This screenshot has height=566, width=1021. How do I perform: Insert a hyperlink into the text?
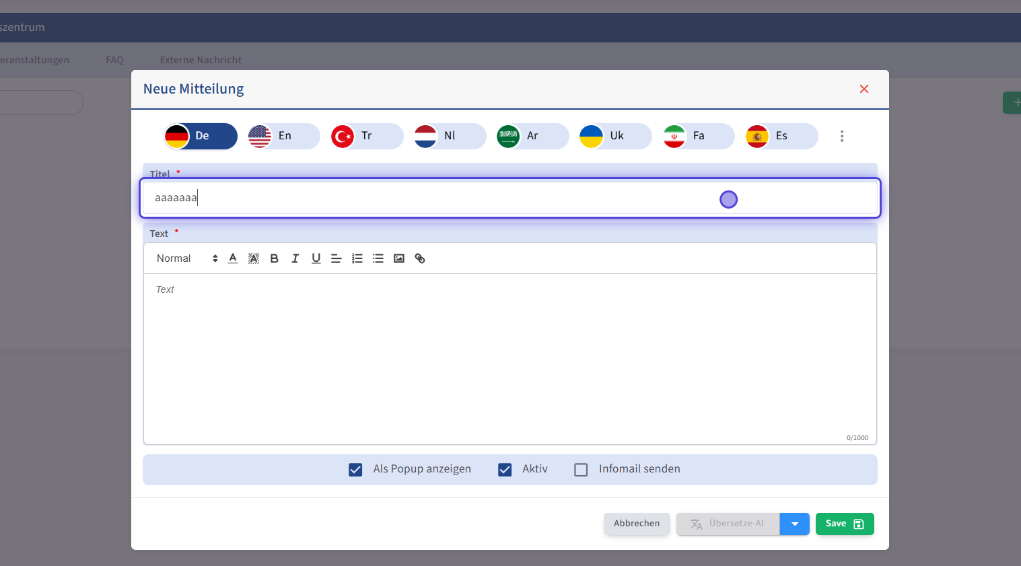[x=420, y=258]
